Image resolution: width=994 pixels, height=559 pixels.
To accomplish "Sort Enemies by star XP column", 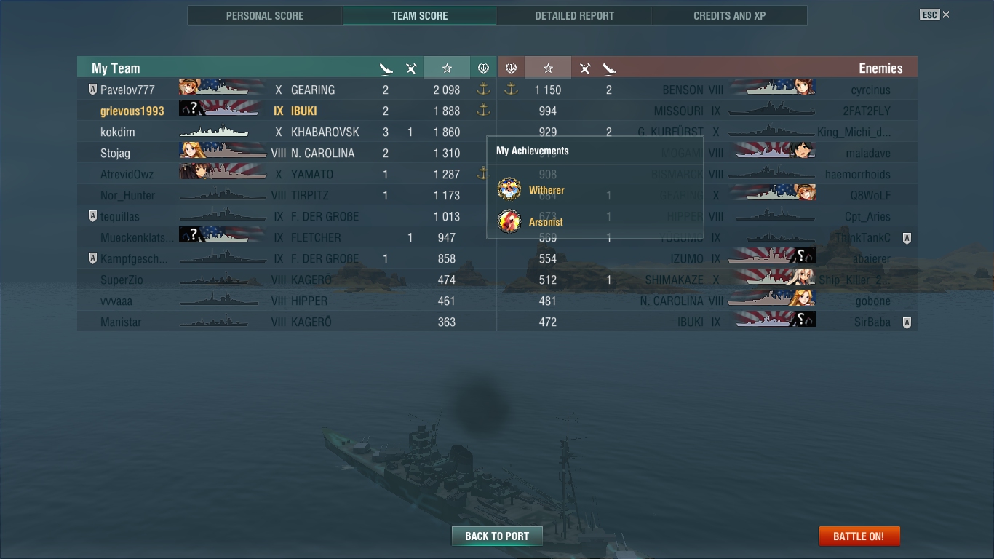I will (x=548, y=68).
